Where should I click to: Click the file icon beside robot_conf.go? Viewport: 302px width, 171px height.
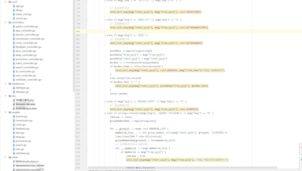(14, 14)
